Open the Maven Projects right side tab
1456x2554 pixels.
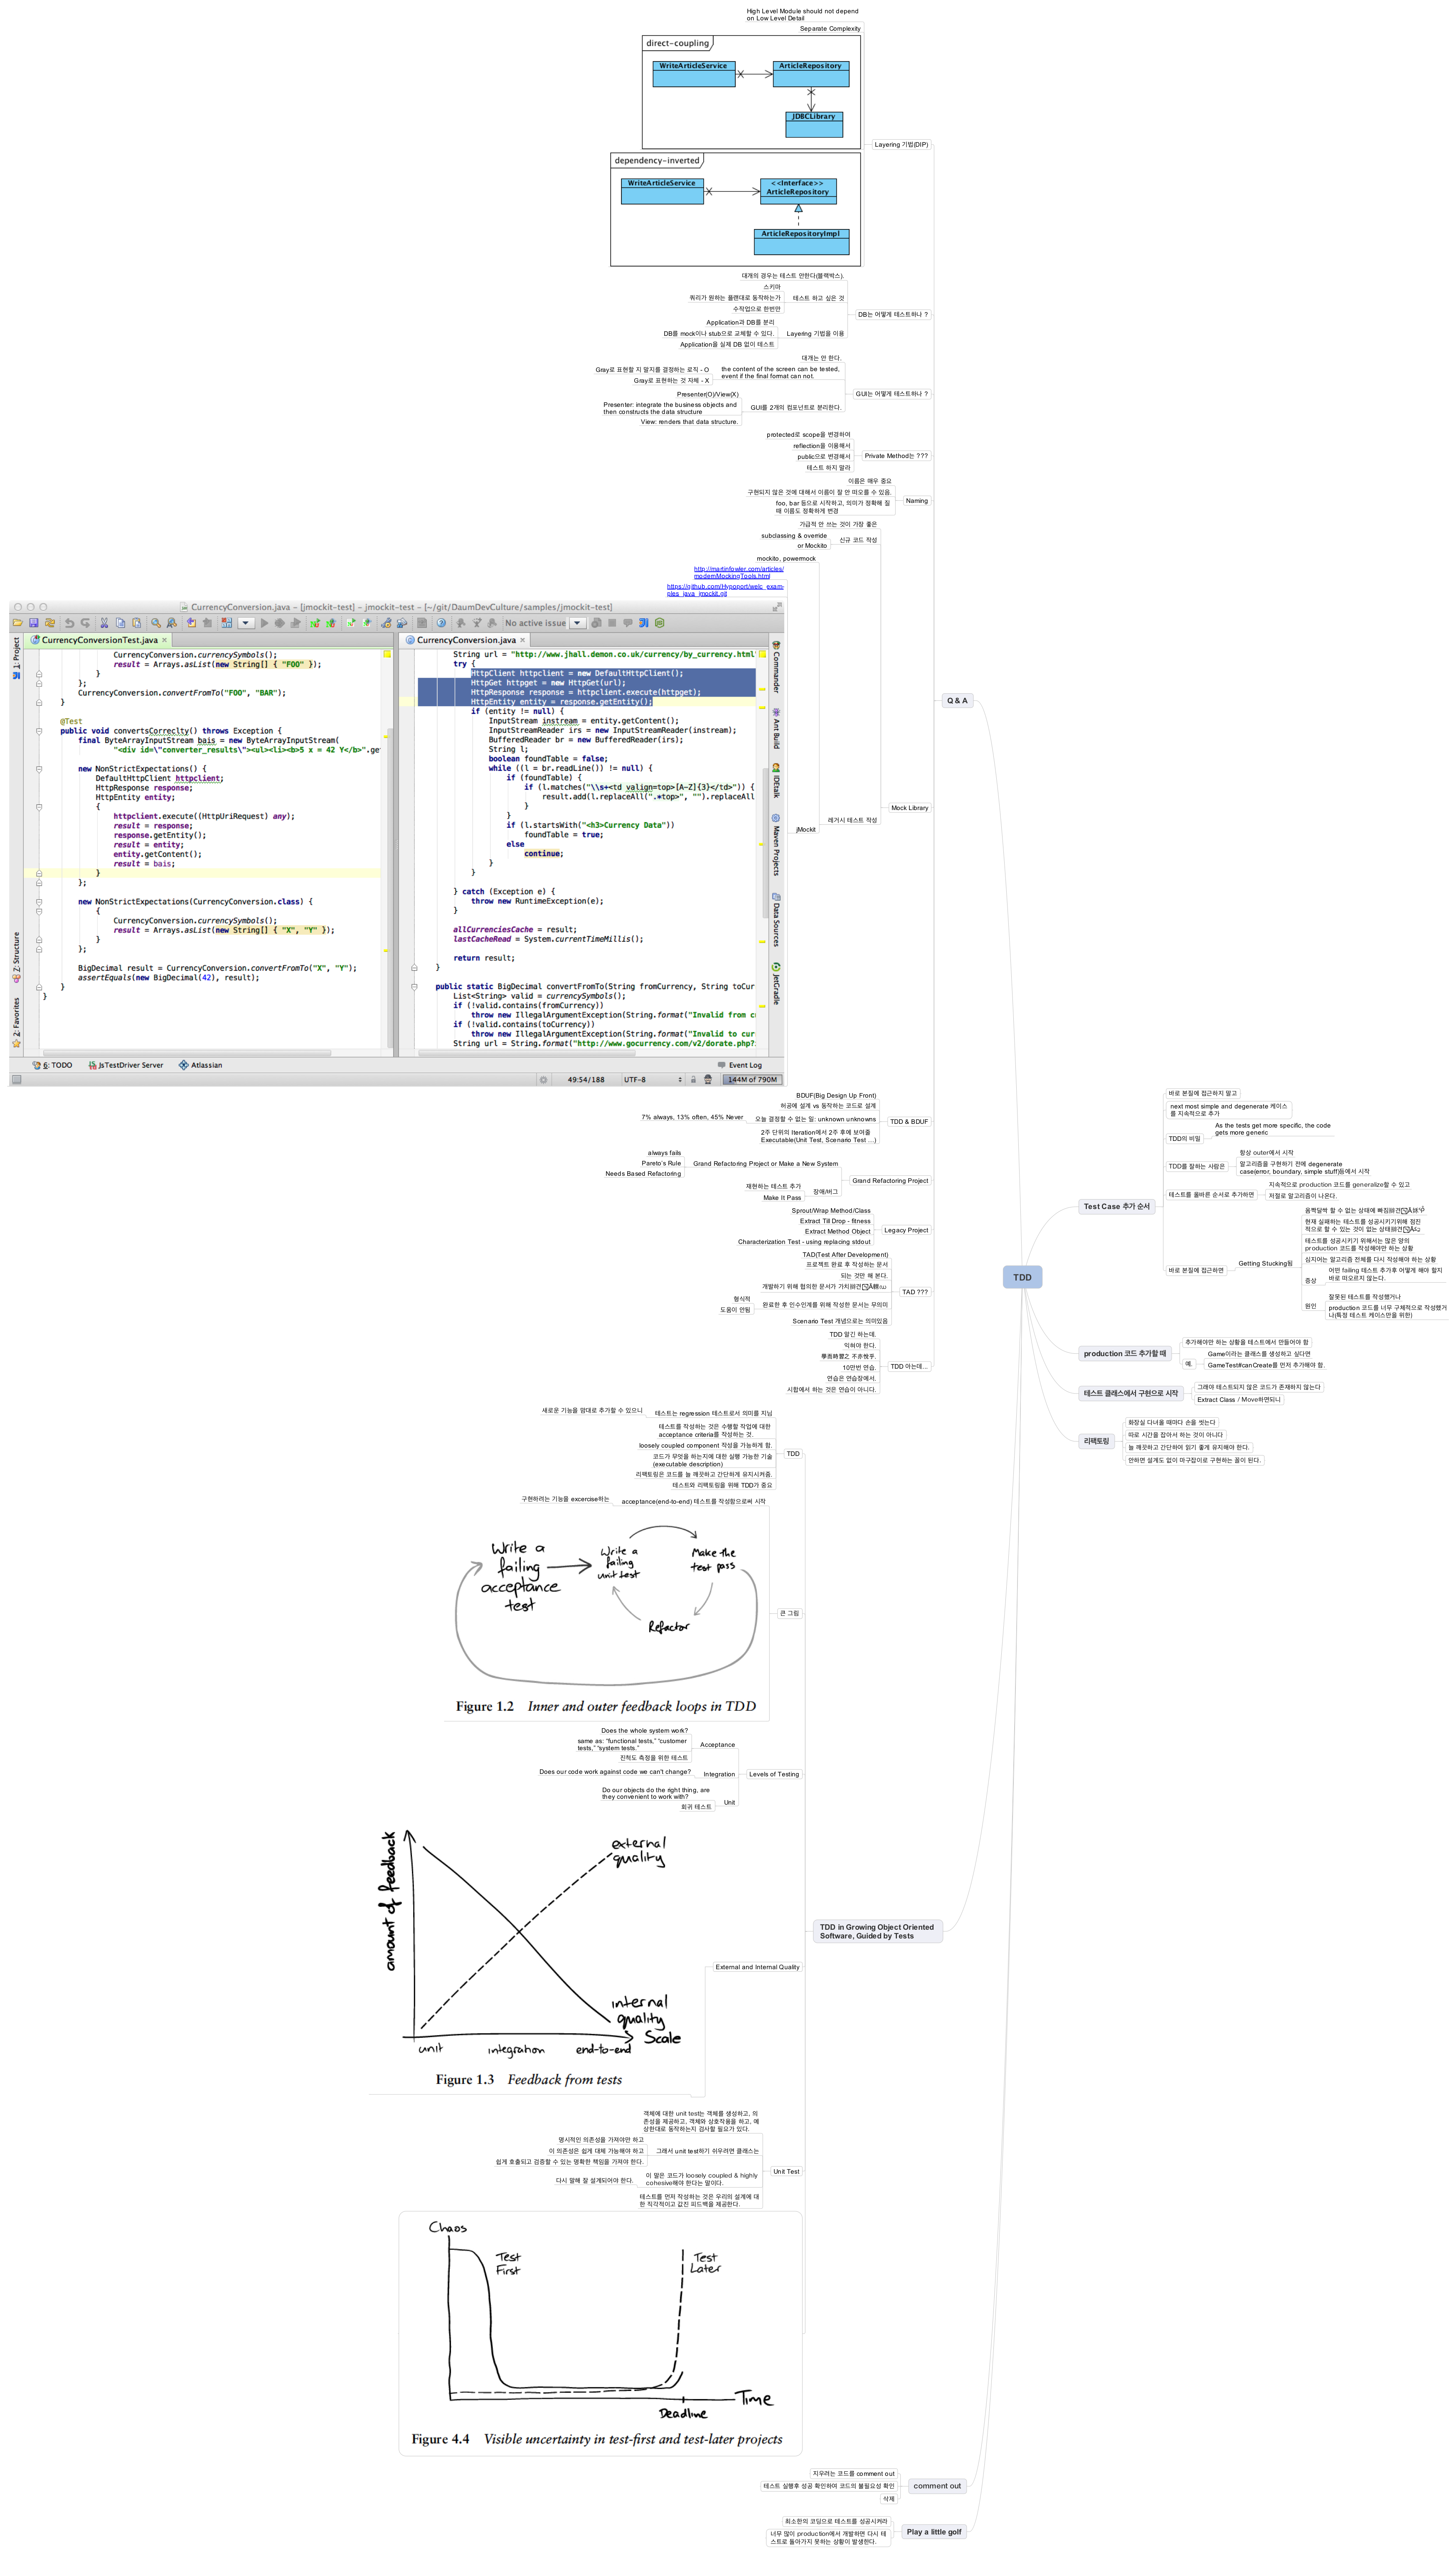click(x=776, y=847)
